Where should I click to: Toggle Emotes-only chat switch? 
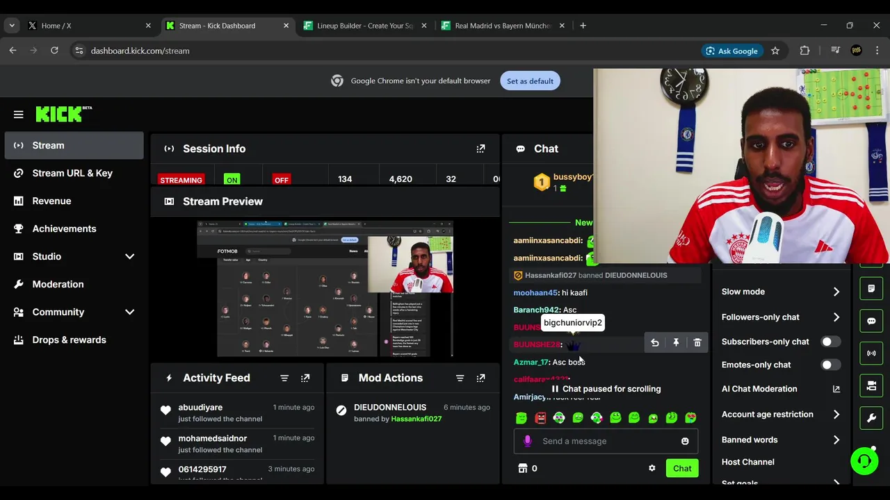830,365
